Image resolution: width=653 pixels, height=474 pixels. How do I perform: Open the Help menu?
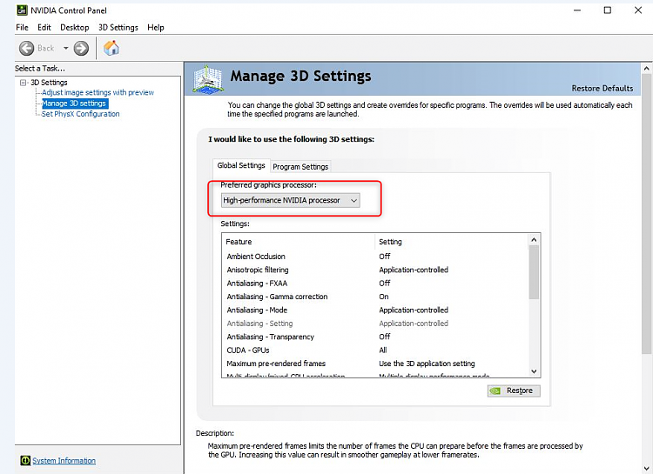156,28
